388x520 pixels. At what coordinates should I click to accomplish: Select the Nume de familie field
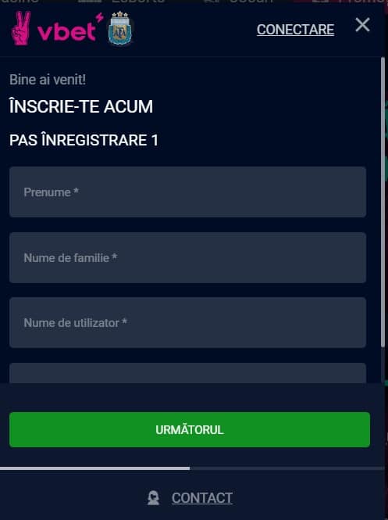tap(187, 258)
